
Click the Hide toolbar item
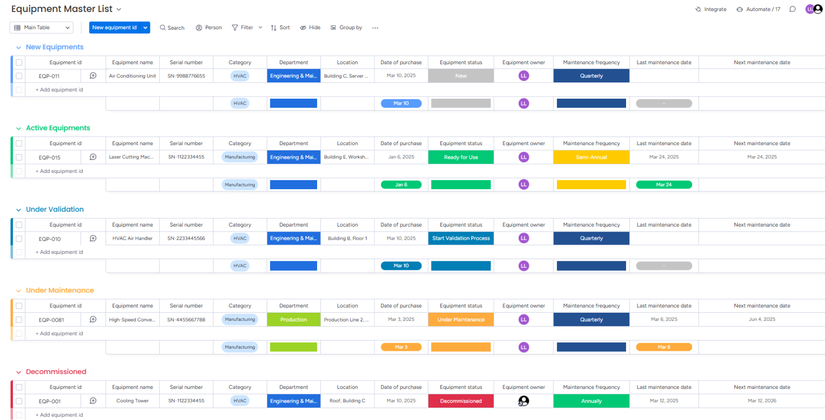coord(310,27)
